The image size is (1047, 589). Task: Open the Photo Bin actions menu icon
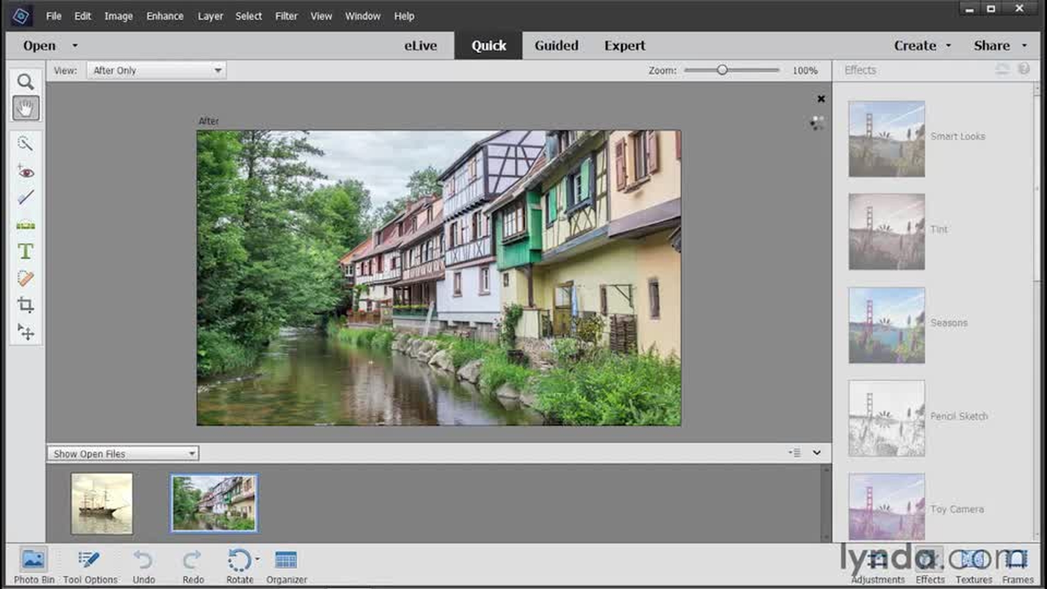pyautogui.click(x=795, y=453)
